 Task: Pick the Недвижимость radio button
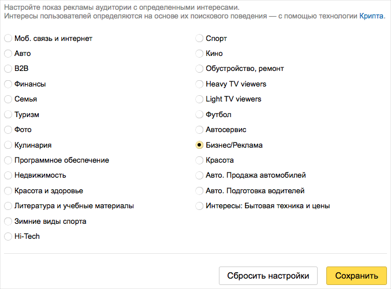pyautogui.click(x=8, y=175)
